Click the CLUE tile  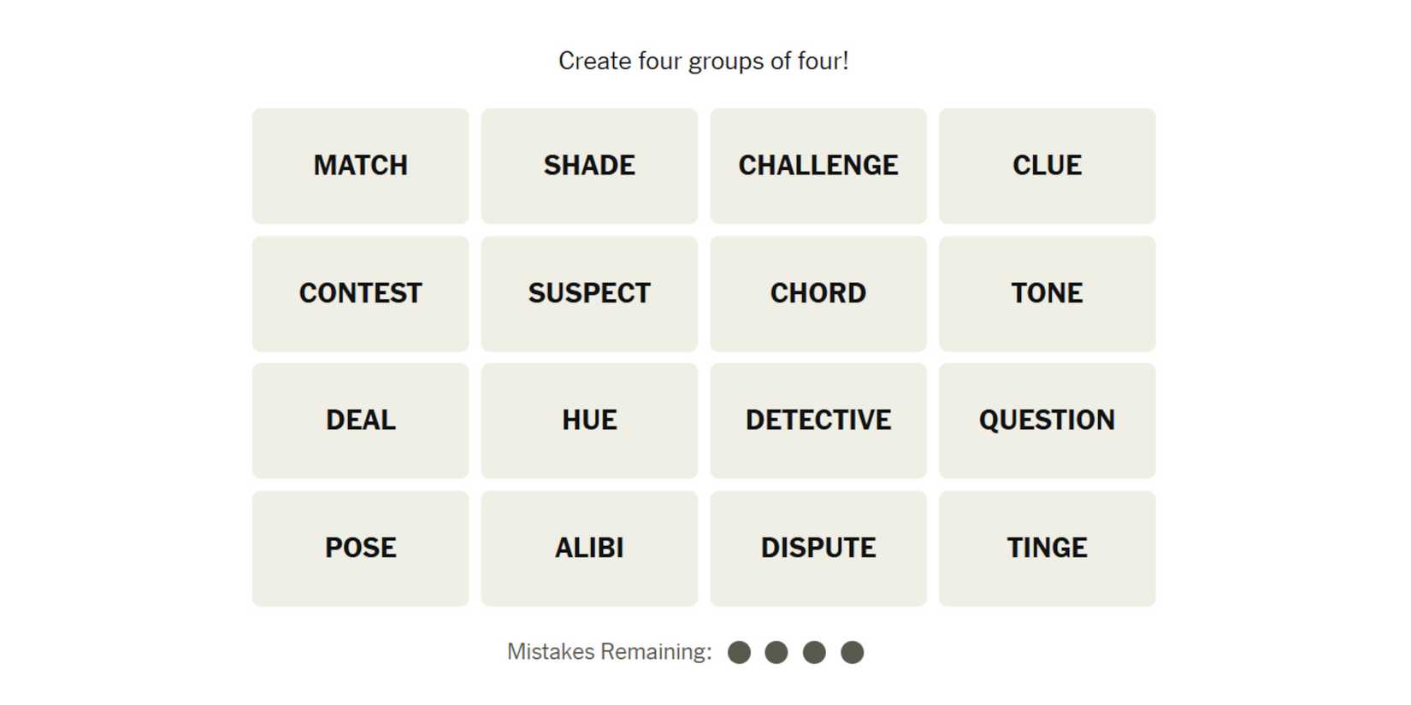[1047, 166]
